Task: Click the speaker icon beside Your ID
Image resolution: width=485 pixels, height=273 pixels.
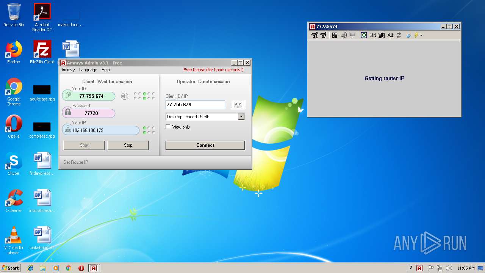Action: [x=125, y=96]
